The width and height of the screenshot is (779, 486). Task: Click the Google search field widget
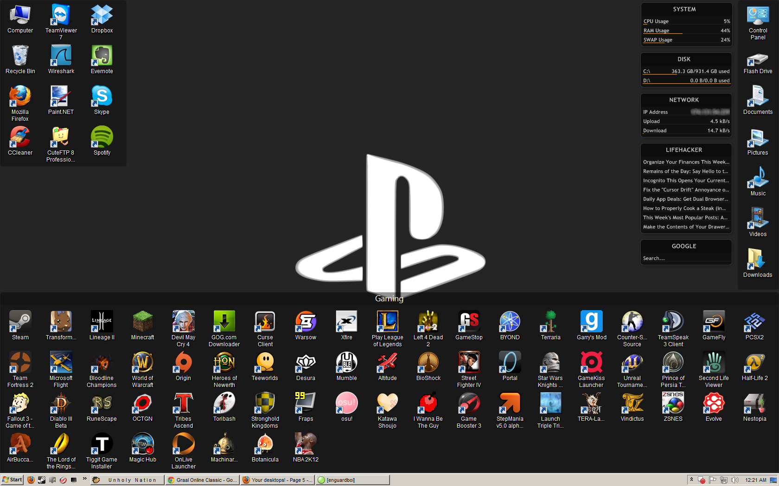point(685,258)
